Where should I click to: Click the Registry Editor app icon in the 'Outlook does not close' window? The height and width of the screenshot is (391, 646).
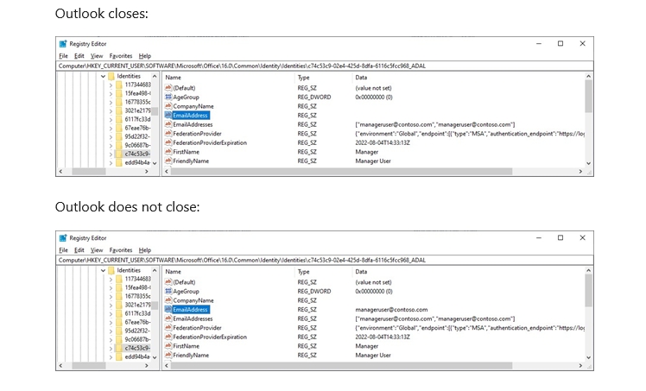(x=63, y=238)
